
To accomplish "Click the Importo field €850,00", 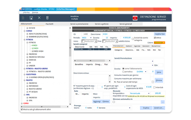I will tap(126, 38).
